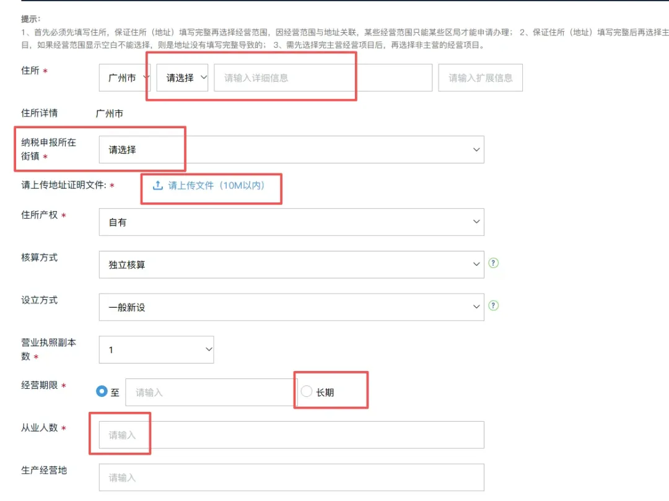Open the 设立方式 dropdown showing 一般新设
669x501 pixels.
[x=291, y=307]
